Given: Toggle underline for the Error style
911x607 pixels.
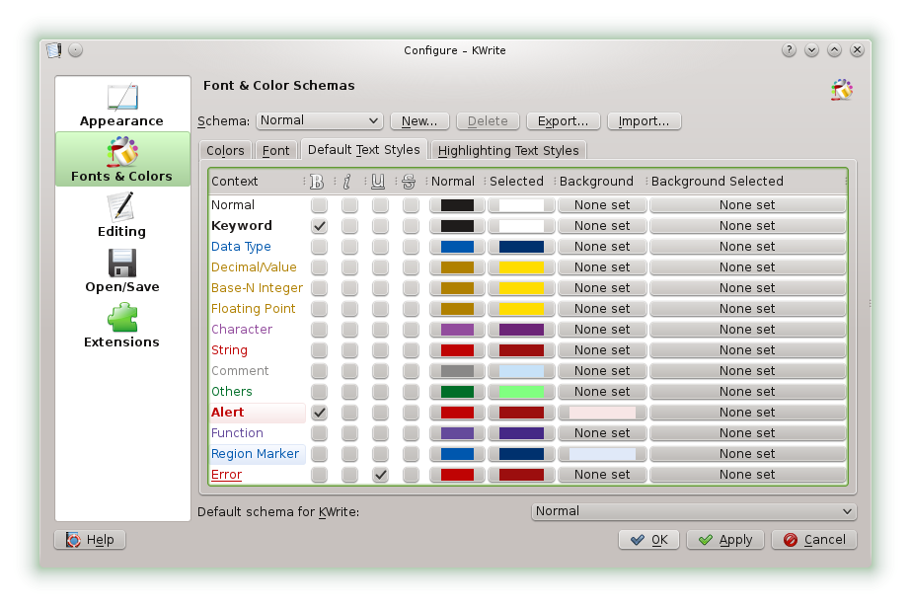Looking at the screenshot, I should [381, 475].
